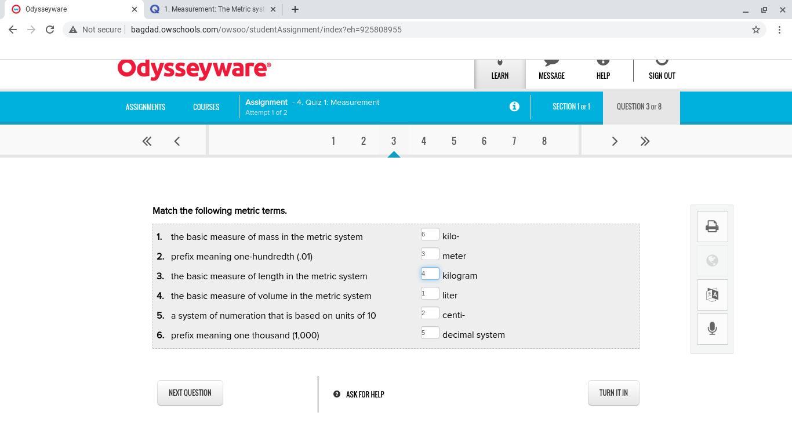Screen dimensions: 792x445
Task: Click the microphone text-to-speech icon
Action: click(x=712, y=329)
